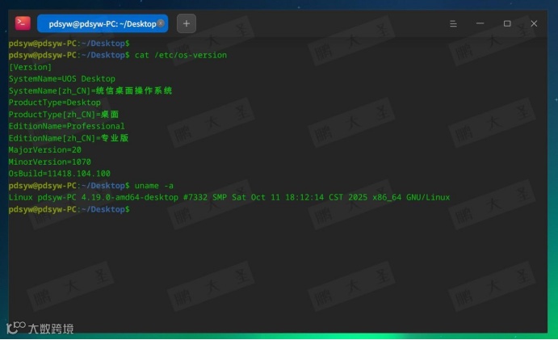Click 'EditionName=Professional' line
Screen dimensions: 558x340
coord(66,126)
